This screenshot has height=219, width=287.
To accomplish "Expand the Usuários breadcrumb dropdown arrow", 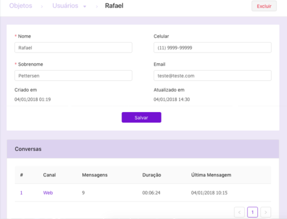I will click(85, 7).
